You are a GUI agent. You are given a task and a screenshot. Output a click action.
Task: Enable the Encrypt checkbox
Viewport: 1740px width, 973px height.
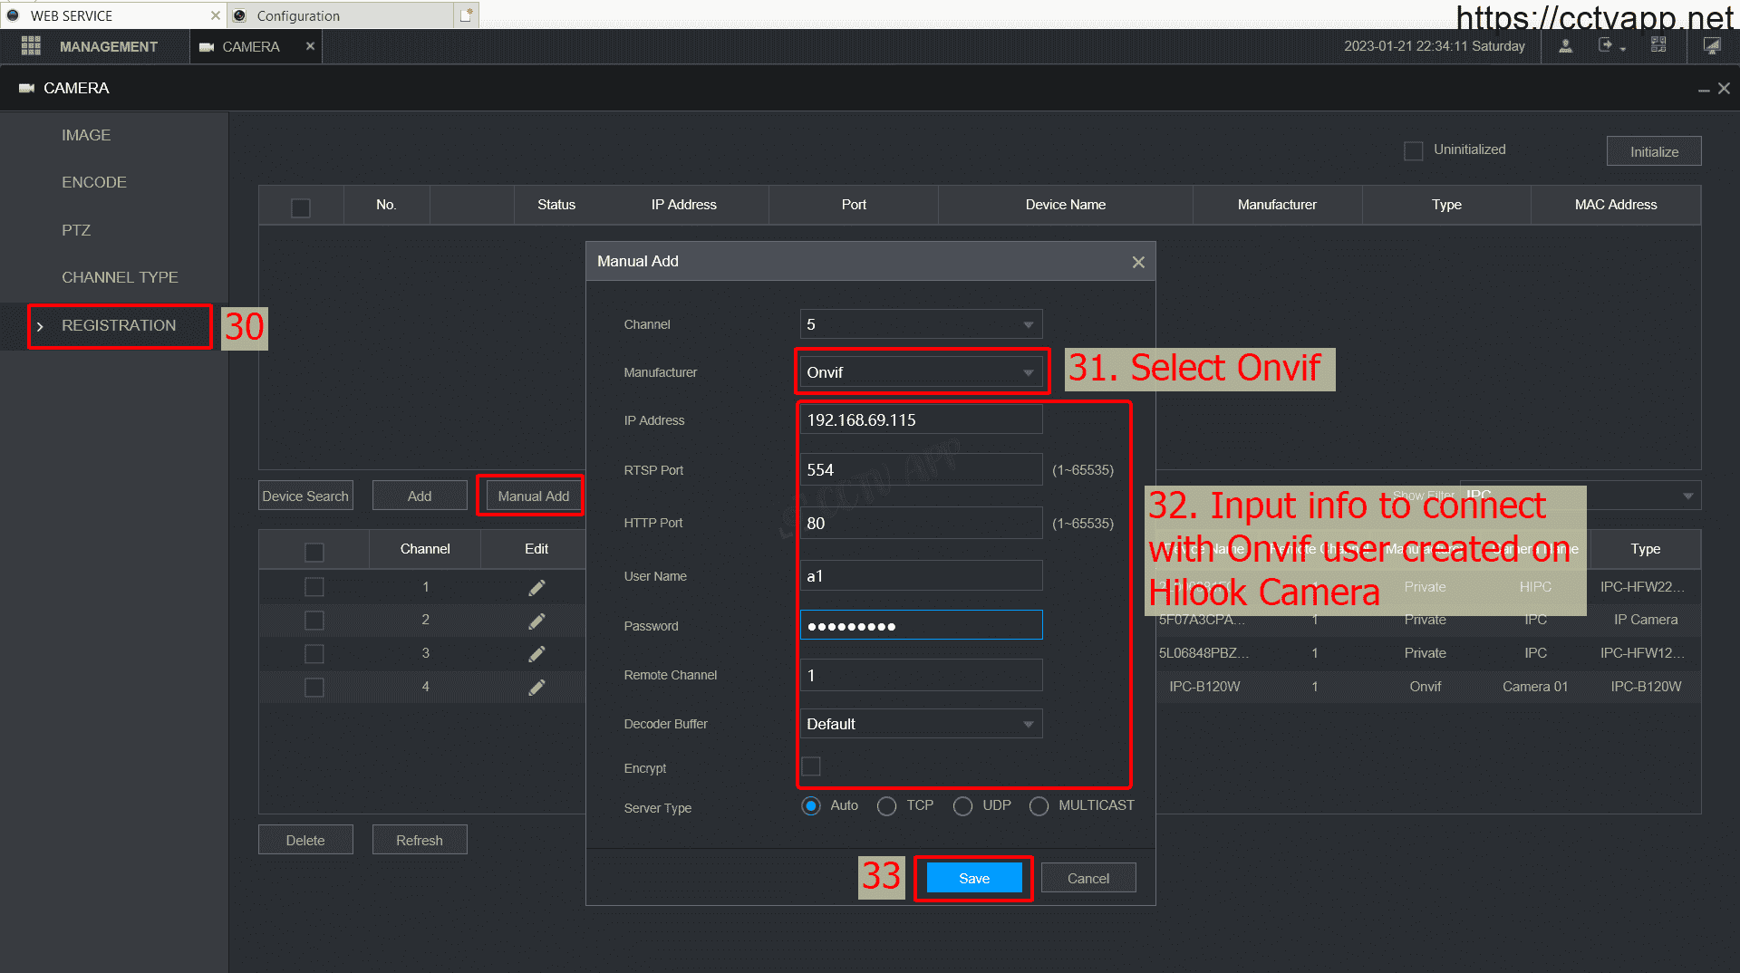811,766
